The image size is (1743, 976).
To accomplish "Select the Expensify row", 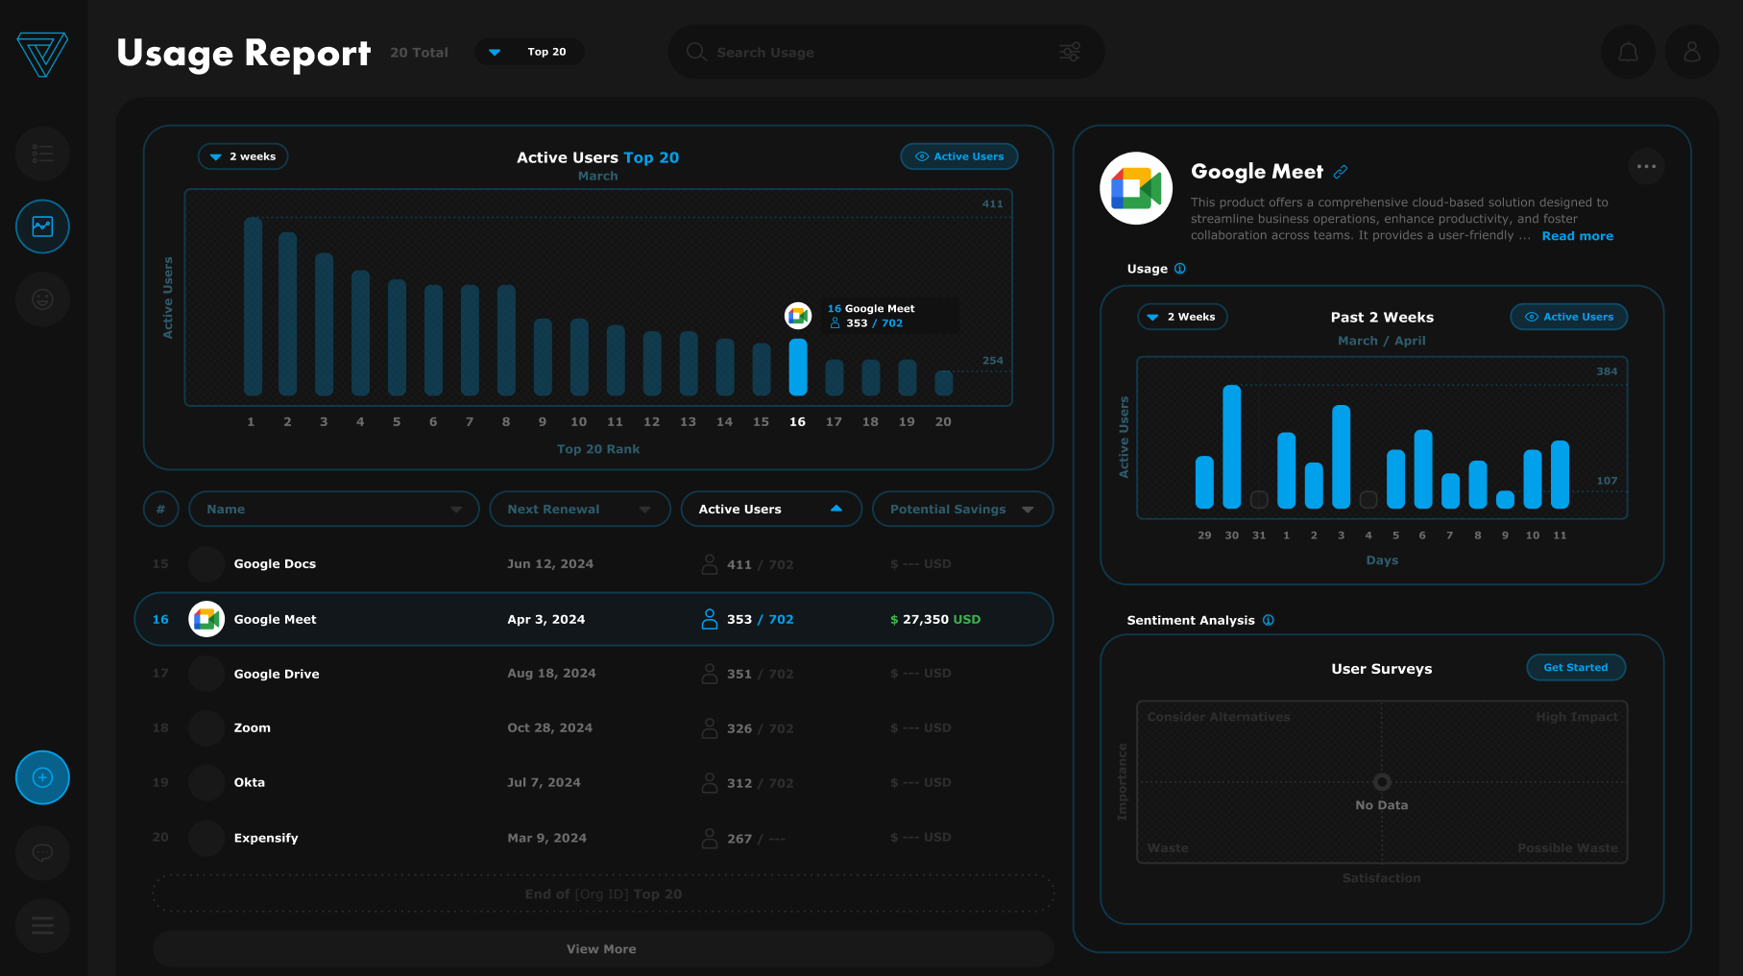I will pyautogui.click(x=593, y=838).
